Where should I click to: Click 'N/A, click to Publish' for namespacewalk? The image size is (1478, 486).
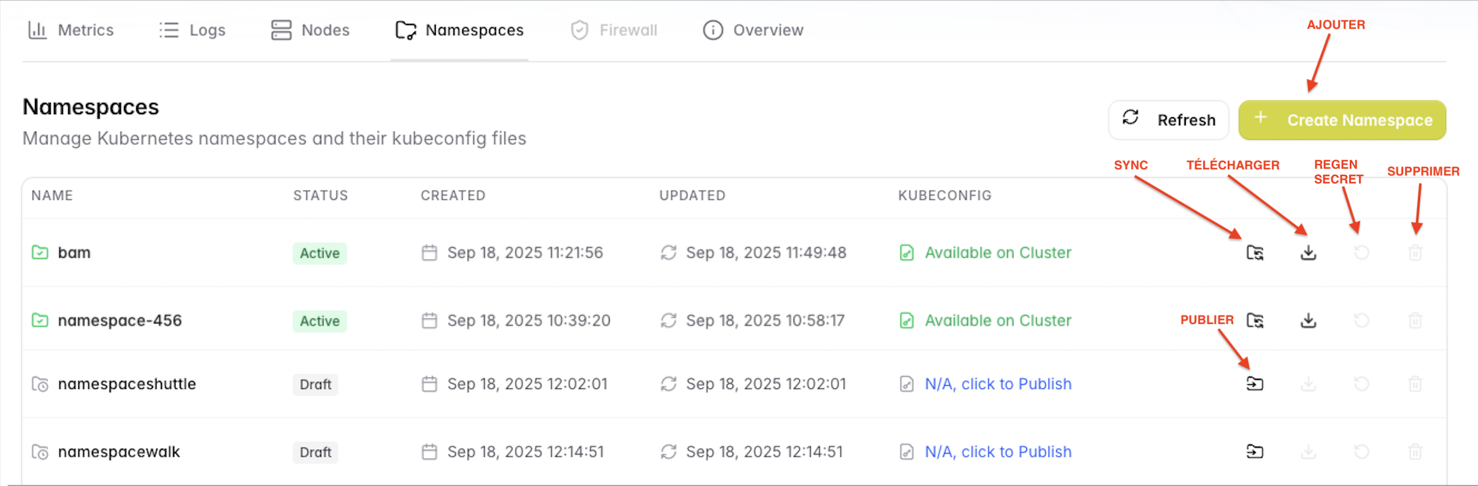(998, 452)
